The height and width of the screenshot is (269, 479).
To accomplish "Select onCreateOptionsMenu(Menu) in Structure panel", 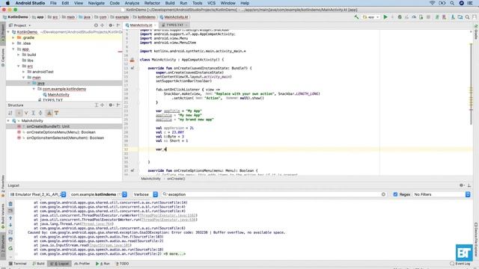I will (x=61, y=132).
